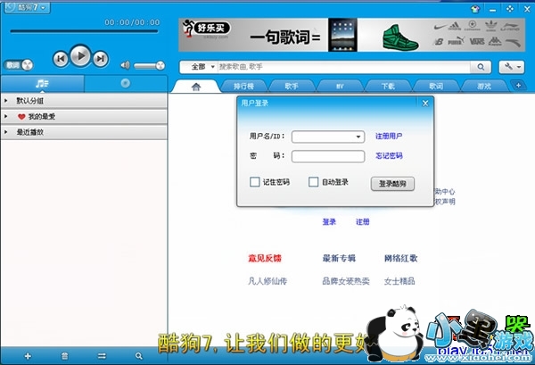Open the MV tab
The width and height of the screenshot is (535, 365).
[340, 87]
